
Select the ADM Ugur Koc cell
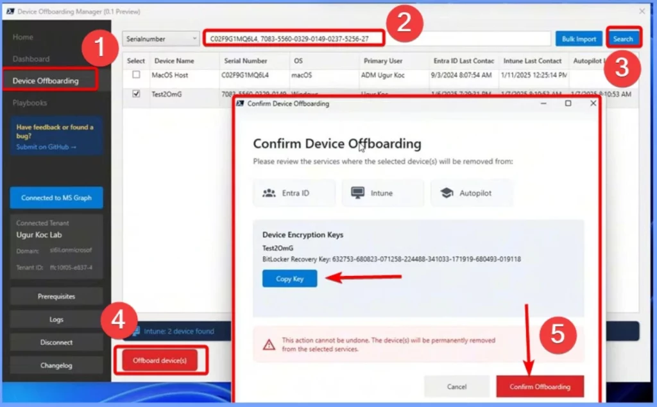tap(382, 75)
